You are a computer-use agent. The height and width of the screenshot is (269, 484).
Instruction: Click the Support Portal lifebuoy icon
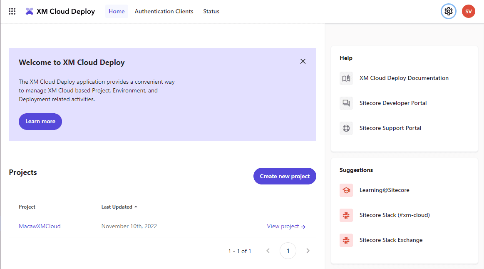tap(346, 128)
